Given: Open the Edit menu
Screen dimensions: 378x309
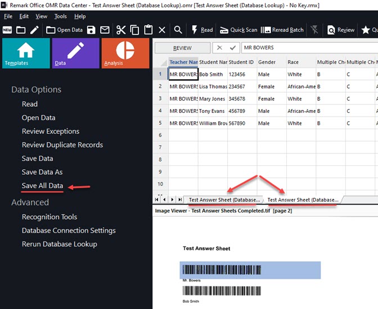Looking at the screenshot, I should (x=24, y=16).
